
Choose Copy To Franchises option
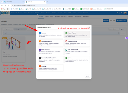click(77, 51)
